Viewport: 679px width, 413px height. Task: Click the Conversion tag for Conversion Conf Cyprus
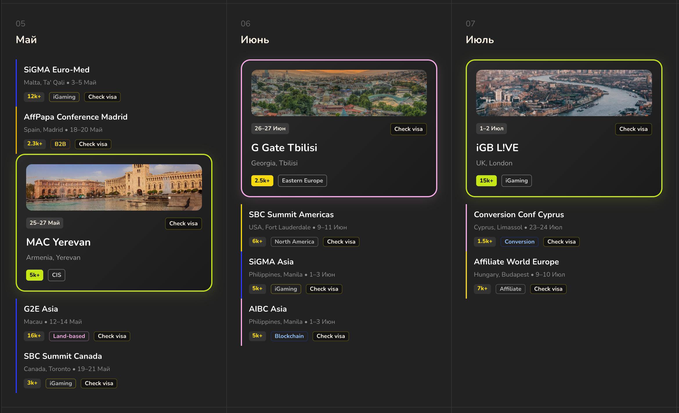pos(519,242)
